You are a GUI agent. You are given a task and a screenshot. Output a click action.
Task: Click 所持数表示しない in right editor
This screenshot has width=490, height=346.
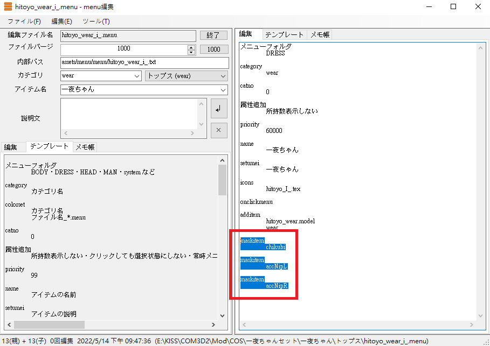point(292,111)
